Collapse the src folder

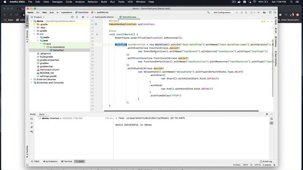pyautogui.click(x=35, y=34)
